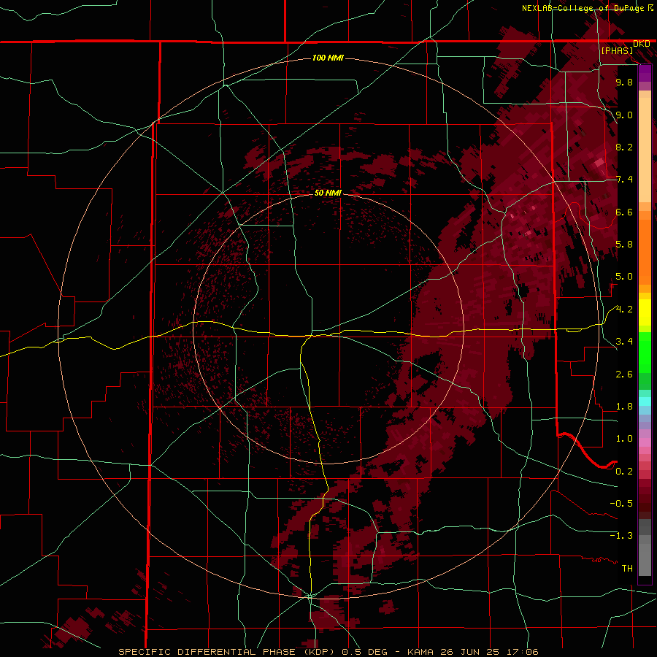
Task: Click the 9.0 value on the scale
Action: tap(624, 115)
